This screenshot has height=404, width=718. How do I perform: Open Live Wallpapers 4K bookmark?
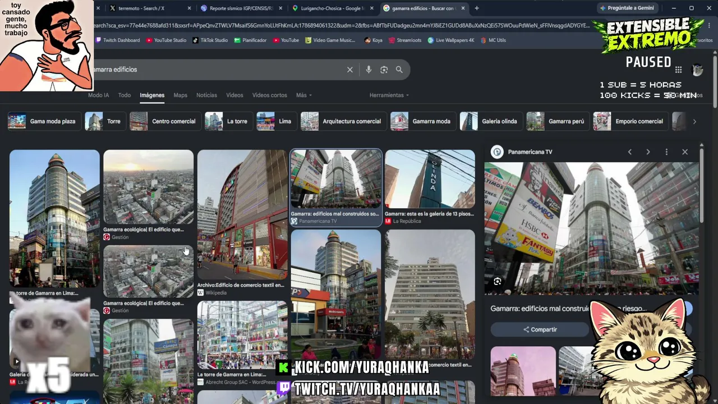point(451,40)
